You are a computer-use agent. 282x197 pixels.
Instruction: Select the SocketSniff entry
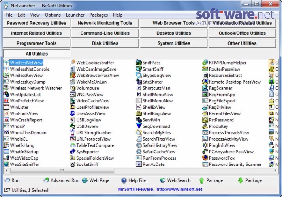84,164
